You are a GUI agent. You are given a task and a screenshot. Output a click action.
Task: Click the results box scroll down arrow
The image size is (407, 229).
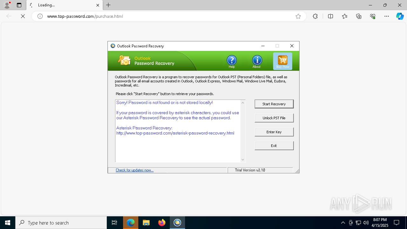click(243, 160)
